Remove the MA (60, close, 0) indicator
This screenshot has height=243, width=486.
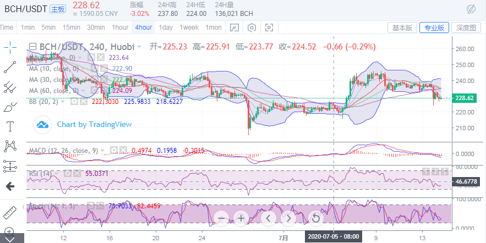103,90
